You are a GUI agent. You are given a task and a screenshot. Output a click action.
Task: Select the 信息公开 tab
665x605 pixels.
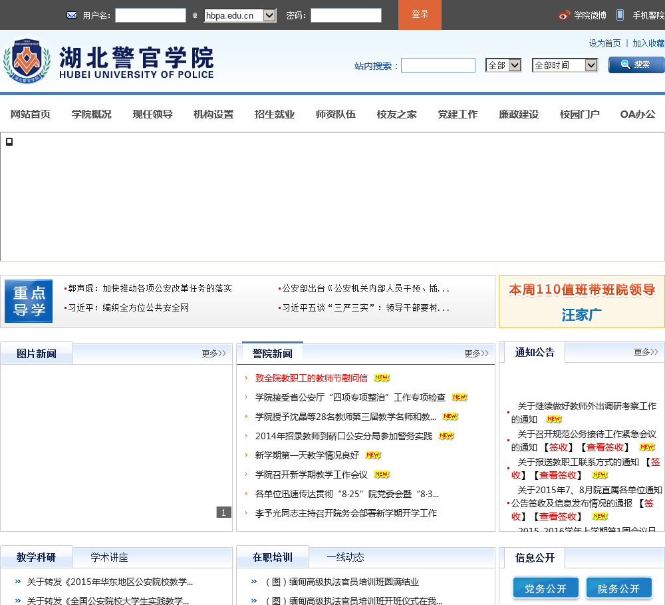[x=535, y=558]
